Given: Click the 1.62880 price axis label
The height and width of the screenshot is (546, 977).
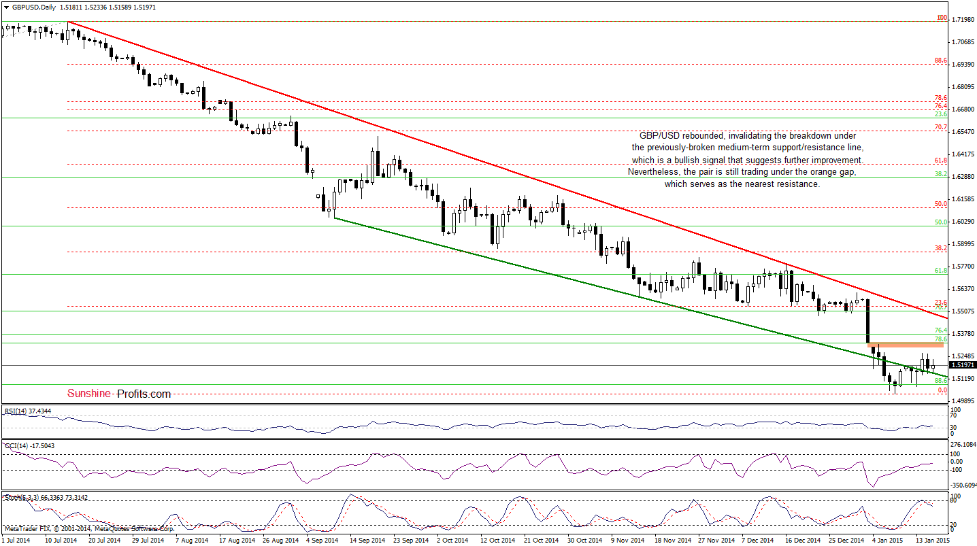Looking at the screenshot, I should click(x=963, y=177).
